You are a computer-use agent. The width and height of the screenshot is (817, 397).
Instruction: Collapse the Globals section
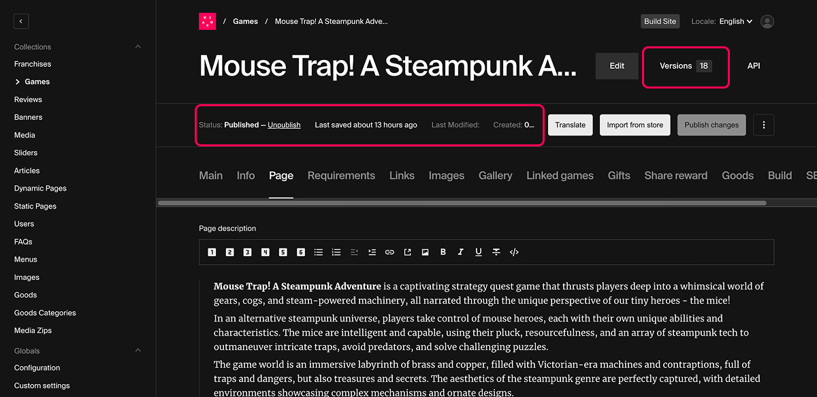138,351
